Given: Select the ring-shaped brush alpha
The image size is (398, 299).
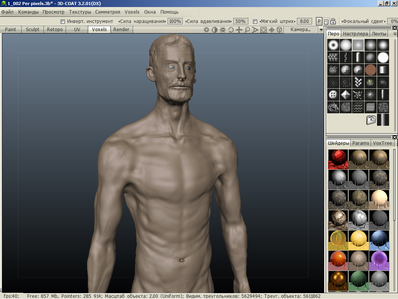Looking at the screenshot, I should pyautogui.click(x=333, y=45).
